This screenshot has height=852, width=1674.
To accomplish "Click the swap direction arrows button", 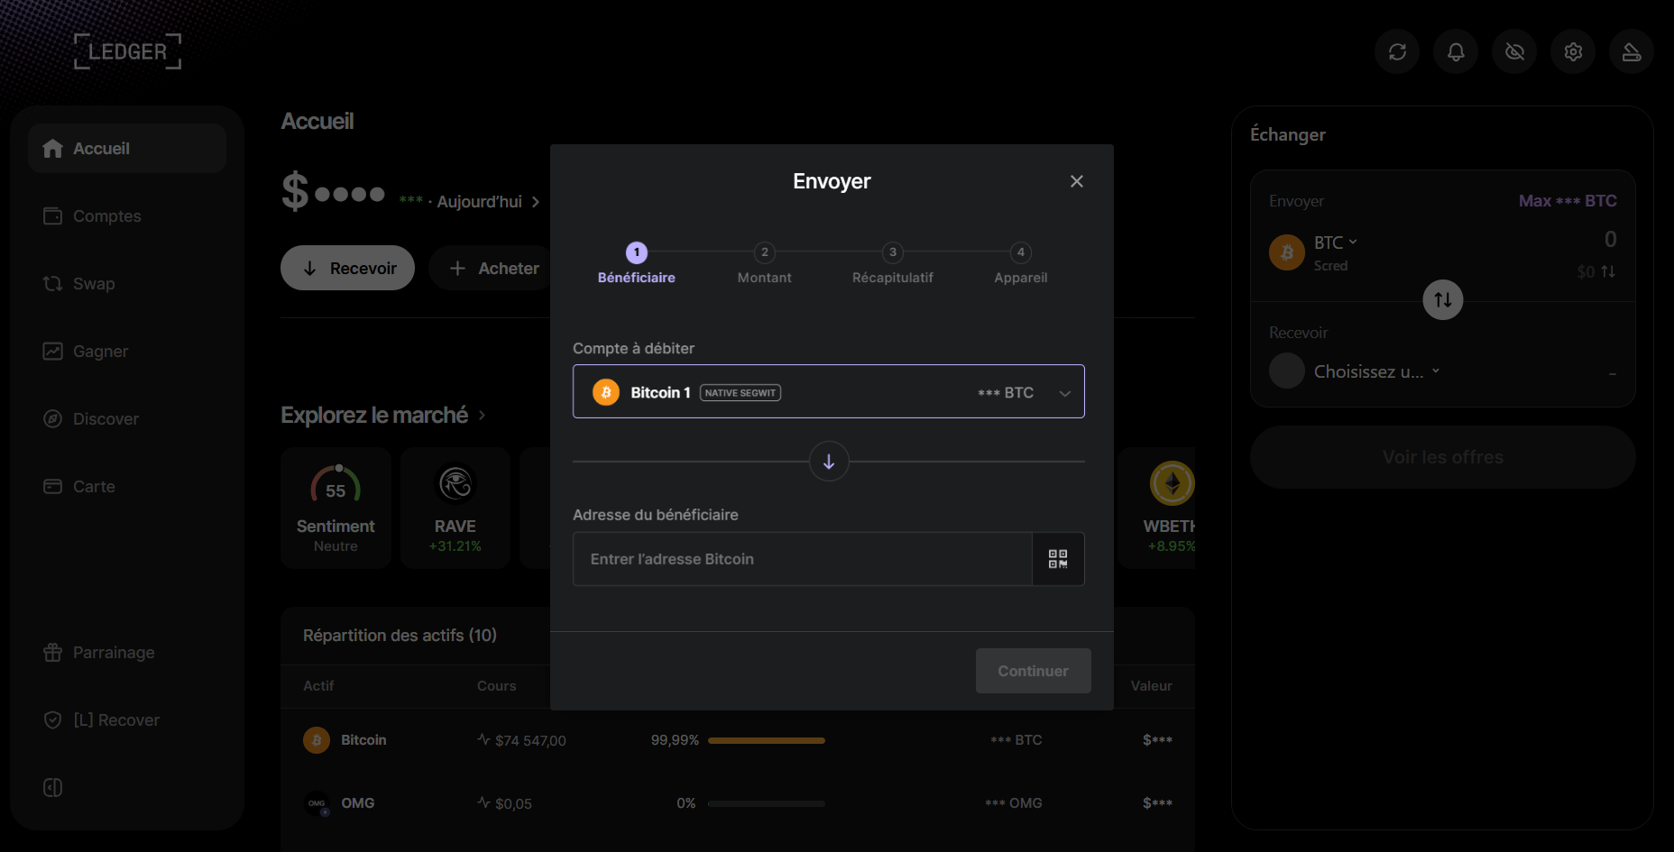I will 1443,300.
